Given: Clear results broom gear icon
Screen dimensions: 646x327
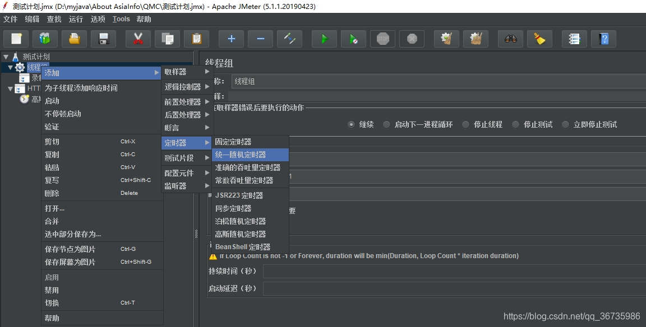Looking at the screenshot, I should 446,39.
